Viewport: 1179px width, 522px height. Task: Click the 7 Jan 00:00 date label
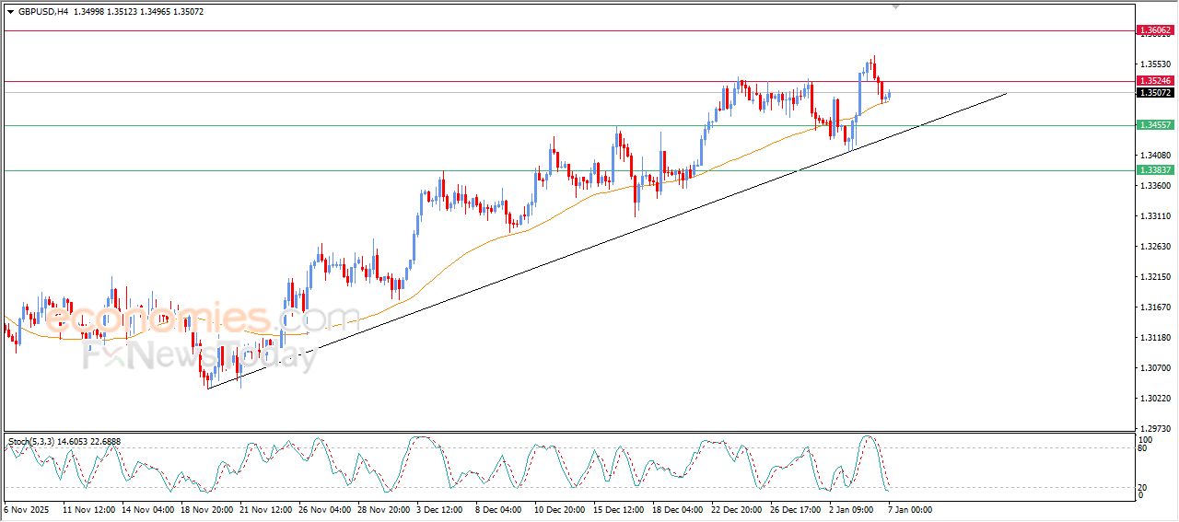coord(910,508)
